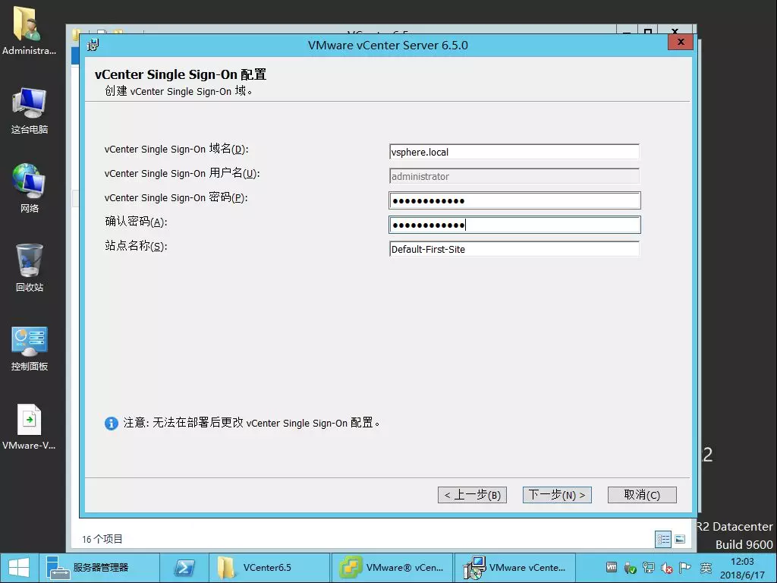This screenshot has height=583, width=777.
Task: Switch to the VMware vCente... installer taskbar item
Action: click(x=515, y=568)
